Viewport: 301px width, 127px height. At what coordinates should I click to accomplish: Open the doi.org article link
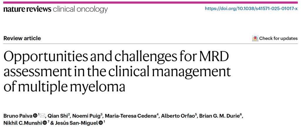(x=251, y=9)
